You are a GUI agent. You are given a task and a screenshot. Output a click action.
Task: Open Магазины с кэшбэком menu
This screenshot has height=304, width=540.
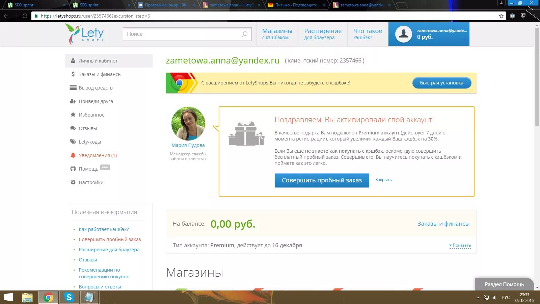click(277, 34)
